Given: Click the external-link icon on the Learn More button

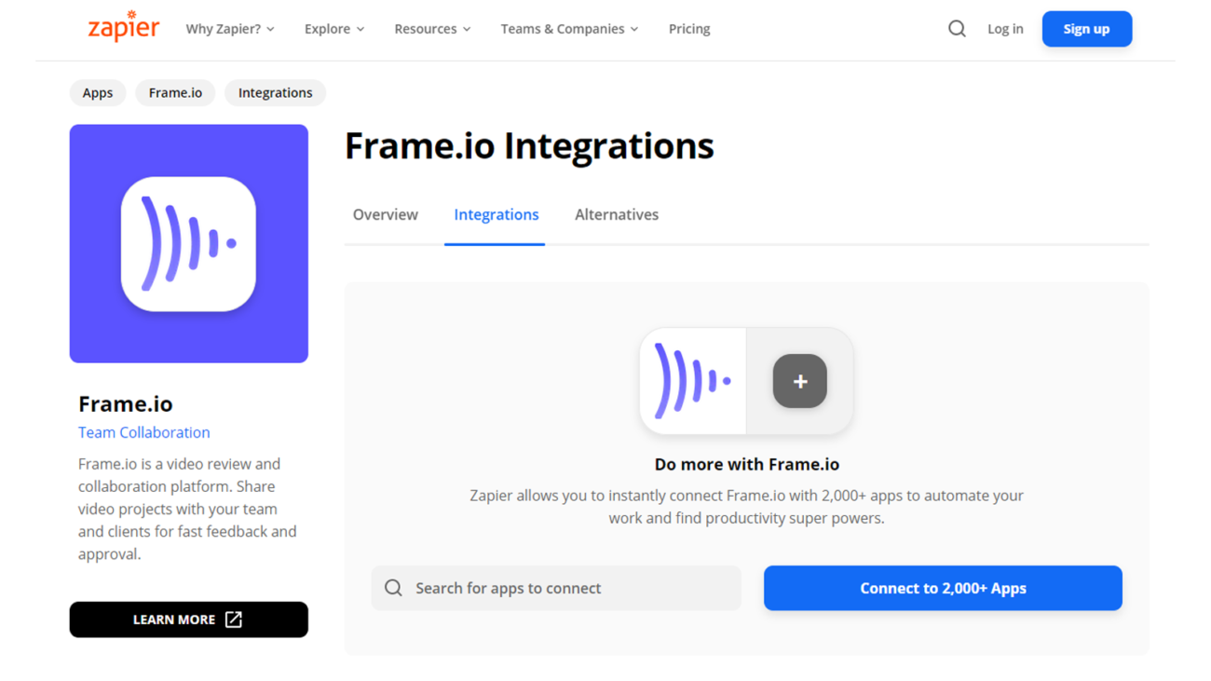Looking at the screenshot, I should pyautogui.click(x=234, y=619).
